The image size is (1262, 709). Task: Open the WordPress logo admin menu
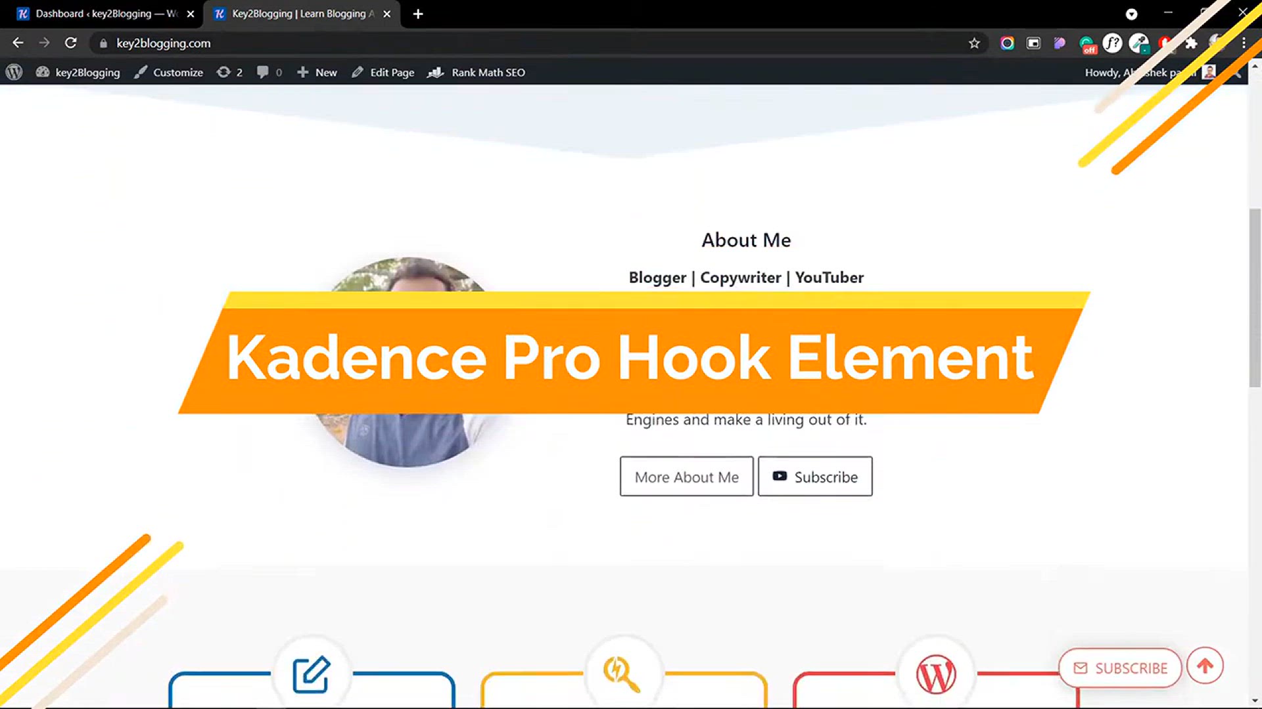14,72
